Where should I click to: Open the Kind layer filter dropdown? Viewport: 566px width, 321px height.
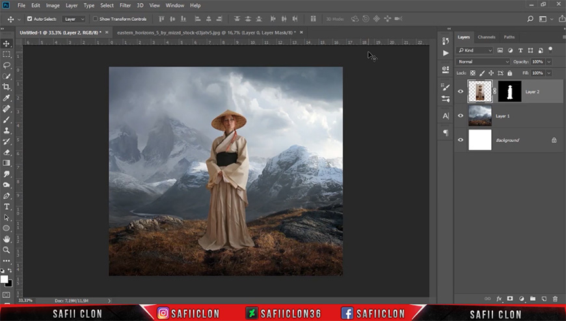(x=475, y=51)
